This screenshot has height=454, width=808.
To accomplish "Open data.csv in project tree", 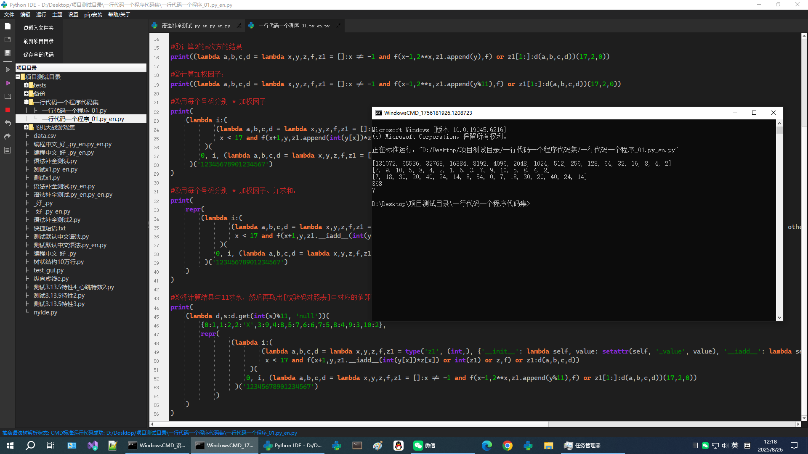I will (45, 136).
